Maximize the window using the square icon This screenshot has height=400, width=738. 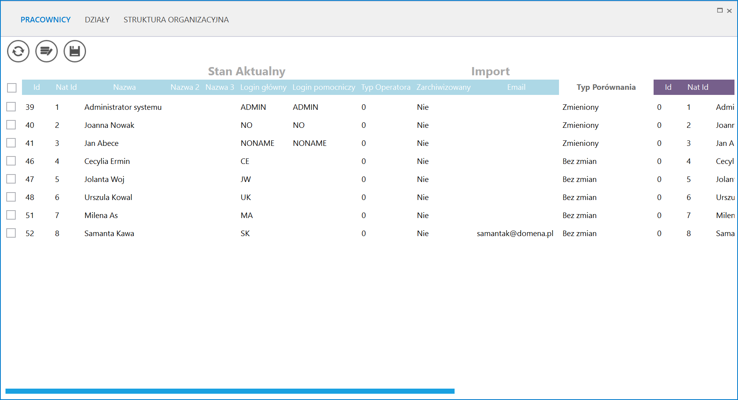(720, 11)
